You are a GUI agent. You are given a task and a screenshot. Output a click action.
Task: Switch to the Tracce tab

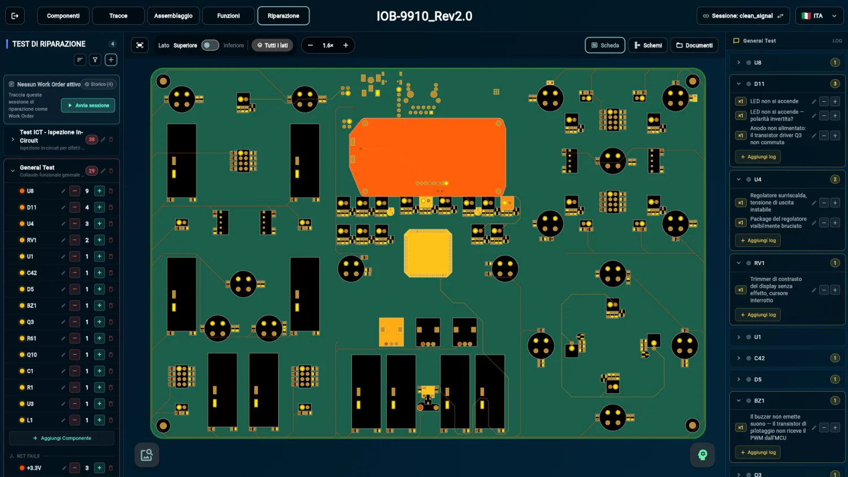pos(118,16)
